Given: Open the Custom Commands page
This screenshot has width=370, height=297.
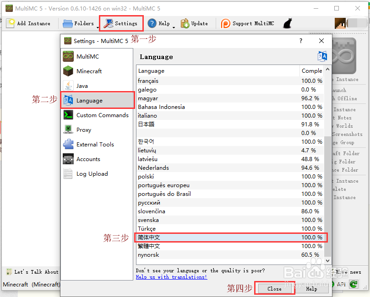Looking at the screenshot, I should tap(97, 115).
